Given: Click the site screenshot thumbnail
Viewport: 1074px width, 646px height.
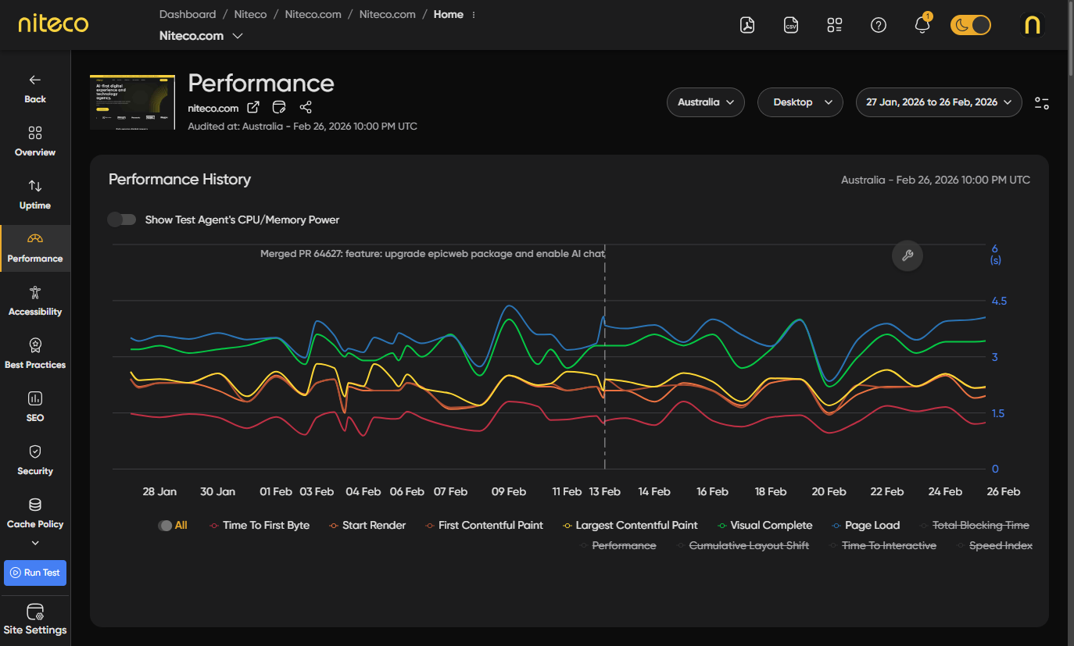Looking at the screenshot, I should [x=132, y=102].
